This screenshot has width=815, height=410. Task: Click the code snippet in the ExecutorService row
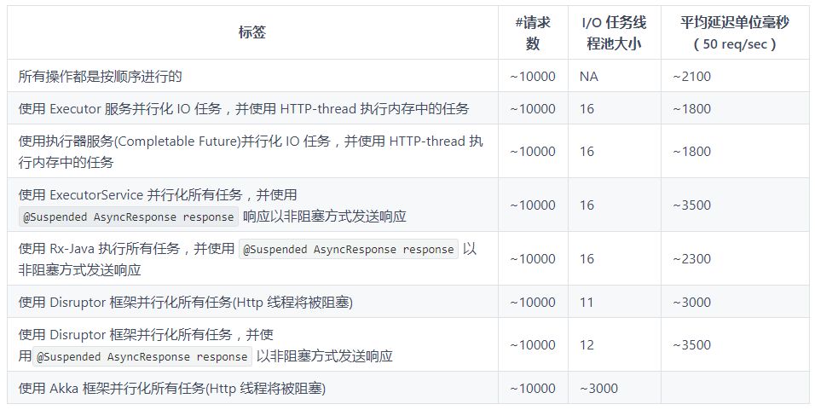pyautogui.click(x=129, y=217)
